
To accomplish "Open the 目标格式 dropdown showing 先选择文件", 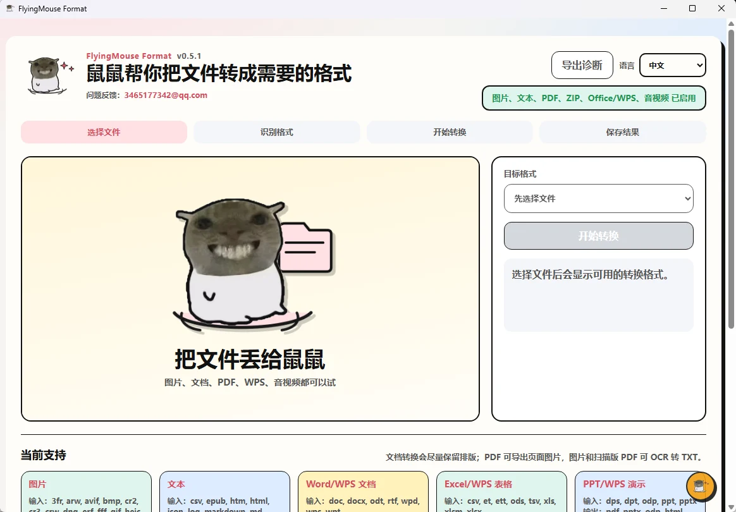I will (x=598, y=198).
